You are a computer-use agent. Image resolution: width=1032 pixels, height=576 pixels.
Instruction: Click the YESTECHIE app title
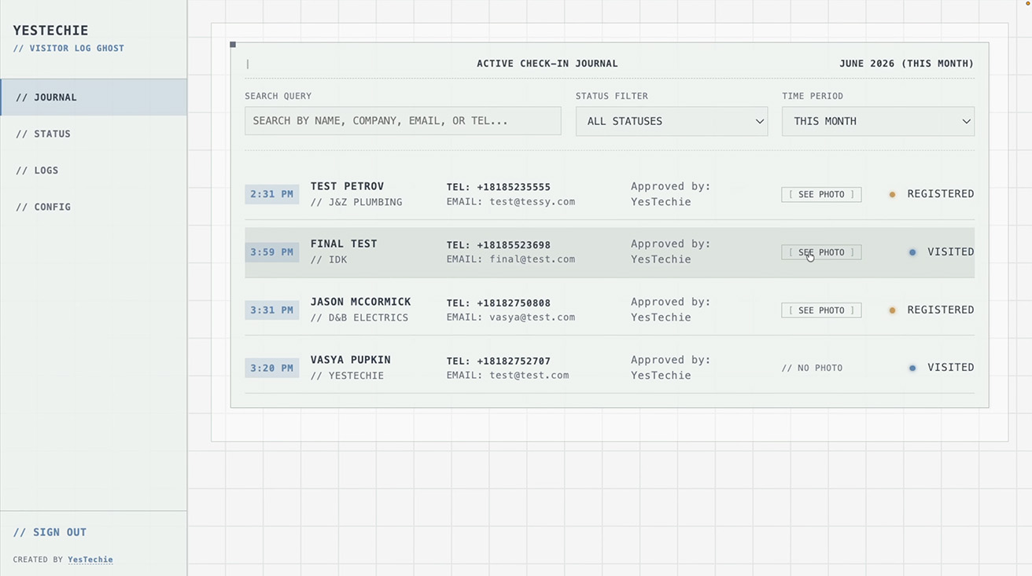pos(50,31)
